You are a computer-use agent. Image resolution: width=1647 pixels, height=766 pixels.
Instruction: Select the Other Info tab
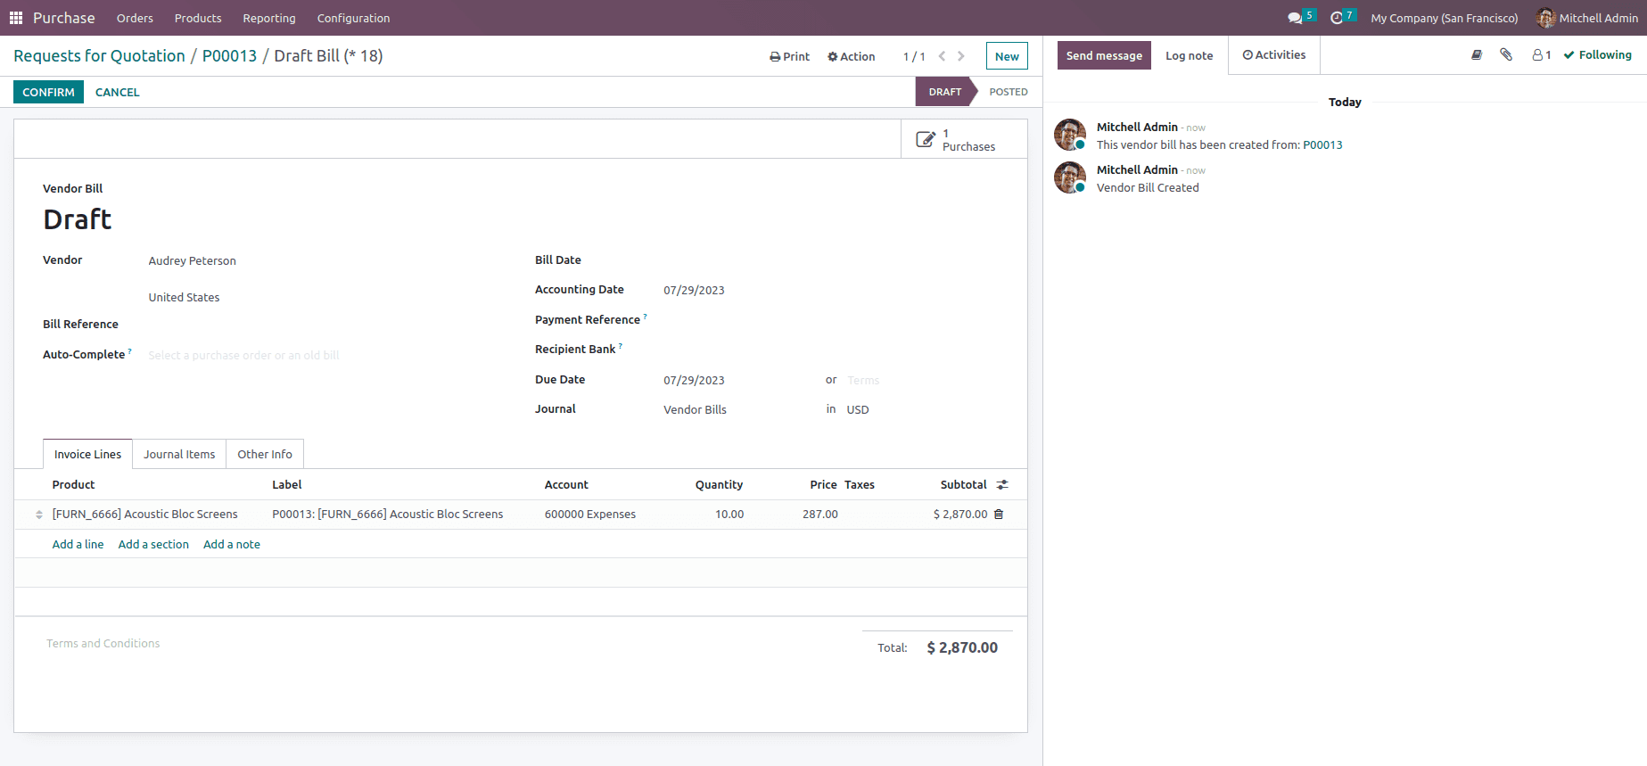(265, 454)
